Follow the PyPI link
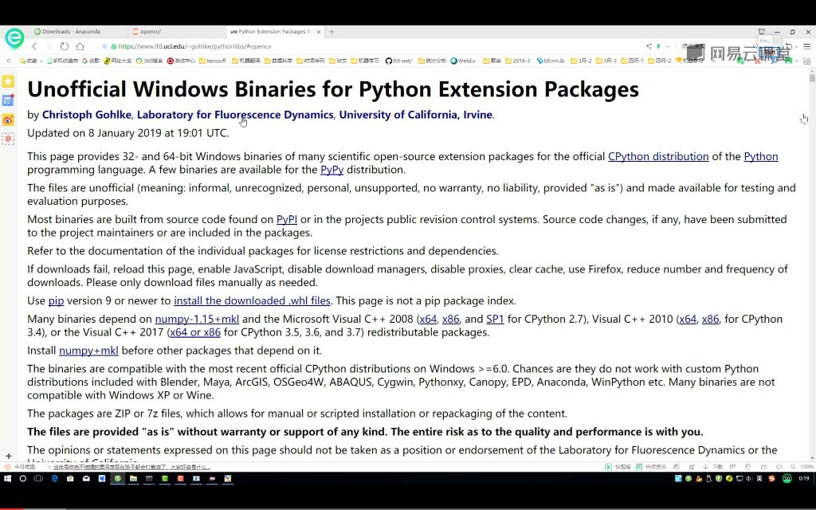 pyautogui.click(x=287, y=220)
